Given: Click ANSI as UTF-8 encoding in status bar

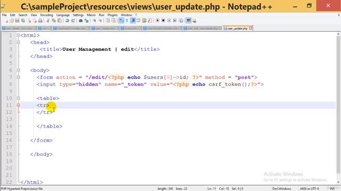Looking at the screenshot, I should coord(309,189).
